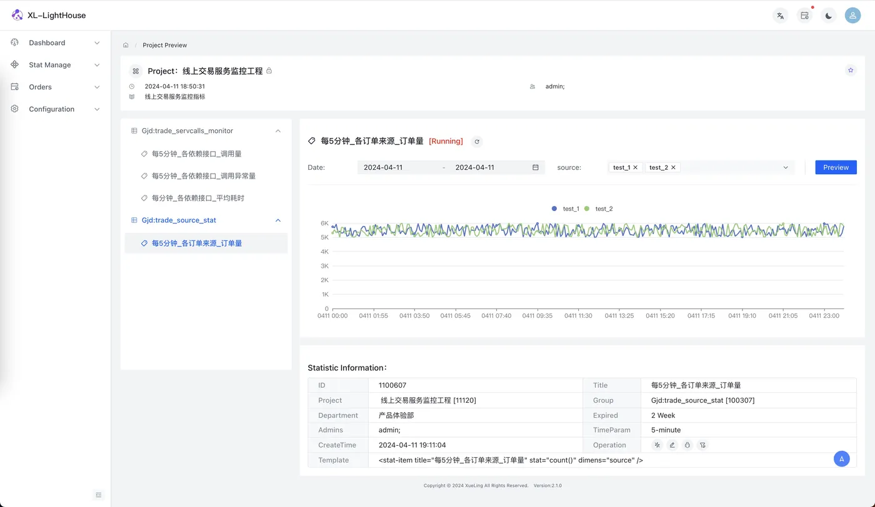
Task: Click the blue floating A button
Action: click(842, 458)
